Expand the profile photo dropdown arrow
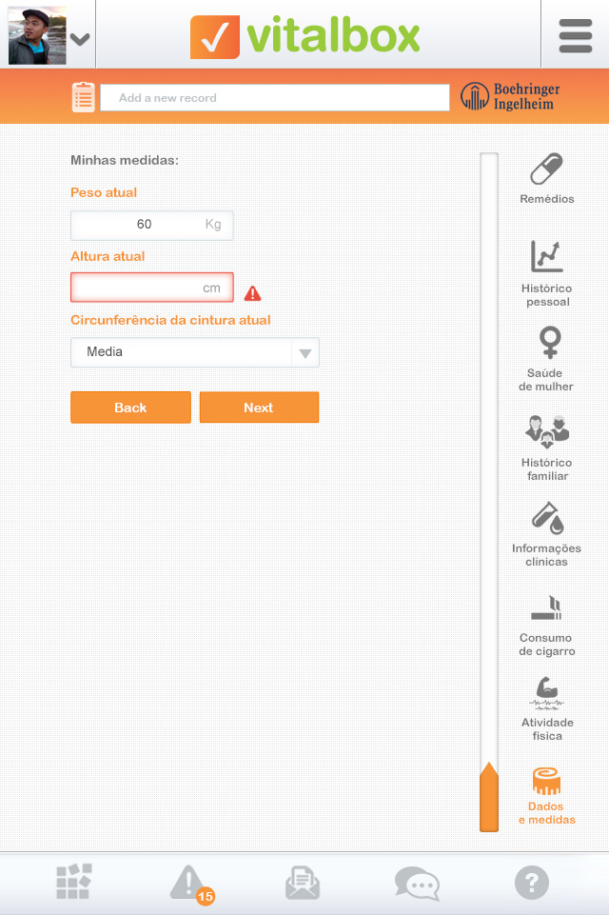Viewport: 609px width, 915px height. click(80, 39)
